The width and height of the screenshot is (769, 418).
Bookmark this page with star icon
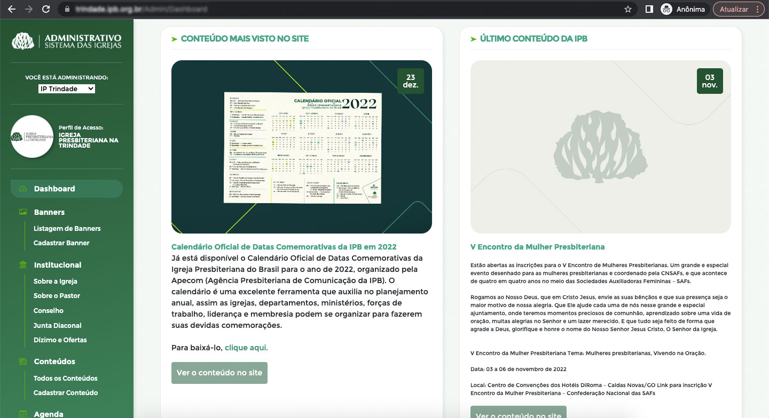(628, 9)
